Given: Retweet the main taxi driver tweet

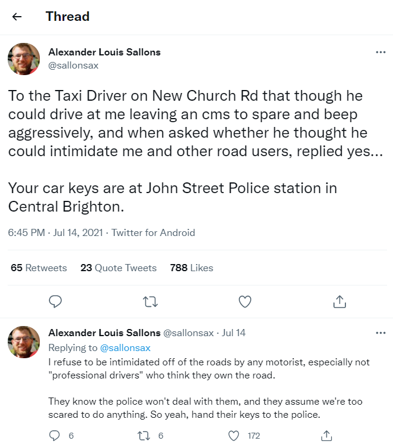Looking at the screenshot, I should pos(150,302).
